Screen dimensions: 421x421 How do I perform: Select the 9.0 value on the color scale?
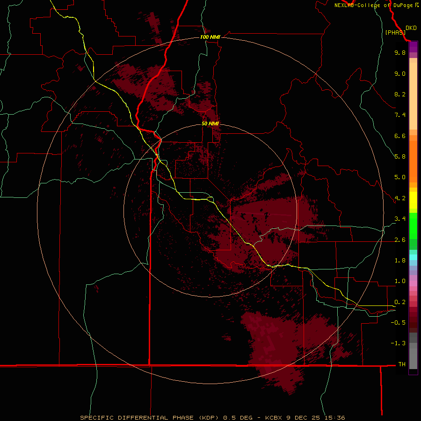pyautogui.click(x=400, y=73)
